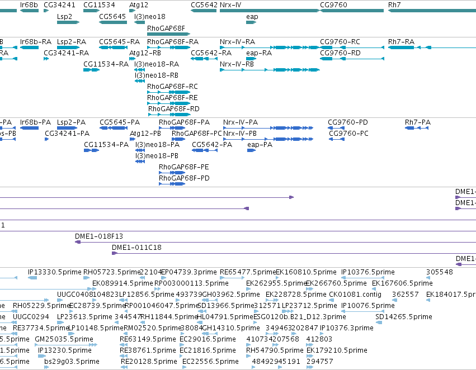Click the l(3)neo18 gene label
The image size is (476, 370).
pyautogui.click(x=150, y=16)
